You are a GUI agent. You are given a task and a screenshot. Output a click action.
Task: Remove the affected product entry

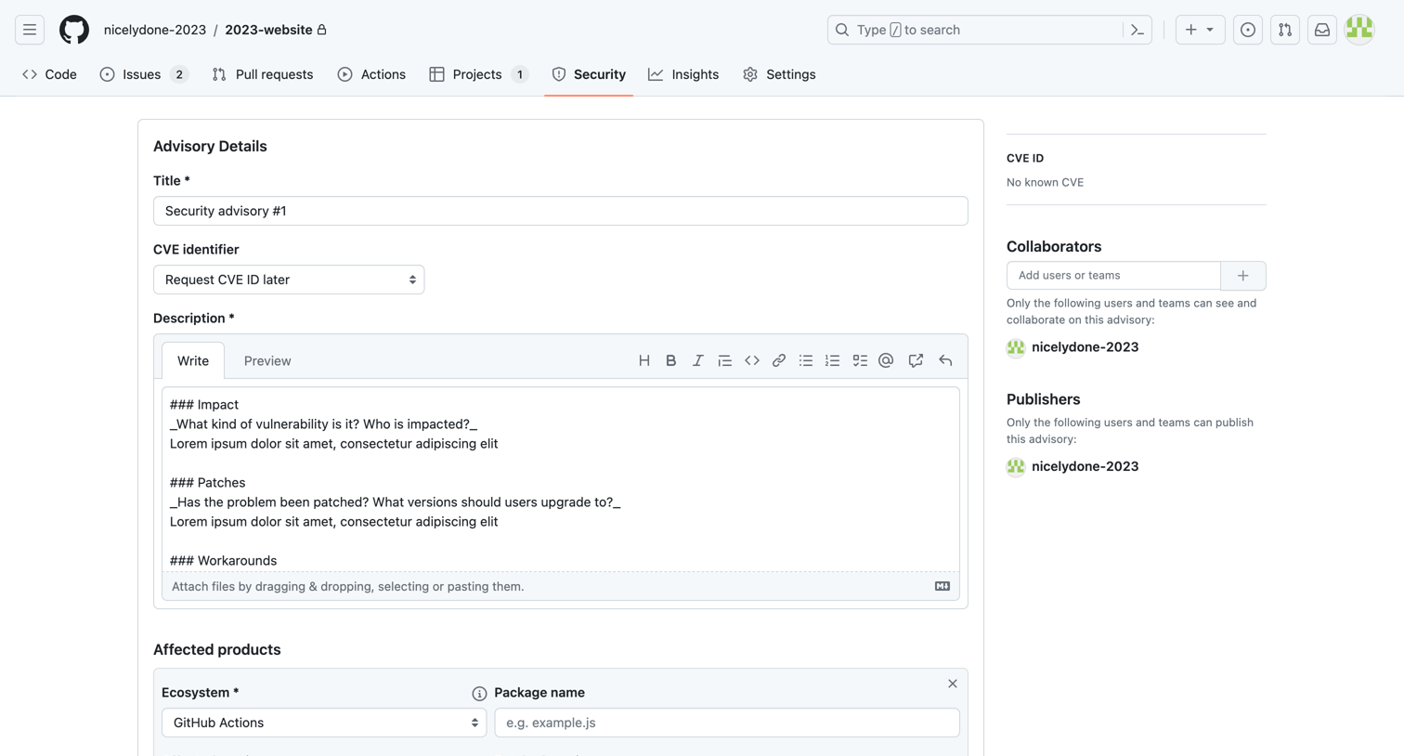point(953,684)
